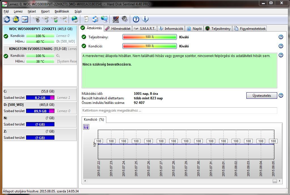
Task: Open the Riport menu
Action: coord(45,11)
